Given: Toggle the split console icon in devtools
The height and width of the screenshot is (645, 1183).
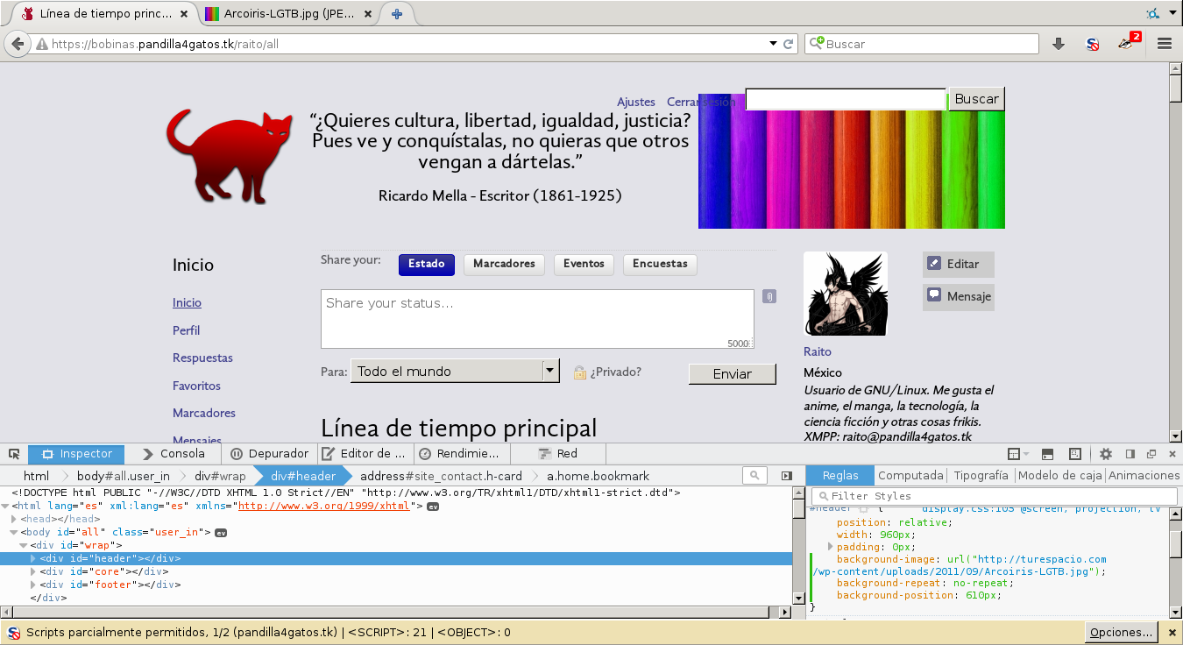Looking at the screenshot, I should click(1047, 454).
